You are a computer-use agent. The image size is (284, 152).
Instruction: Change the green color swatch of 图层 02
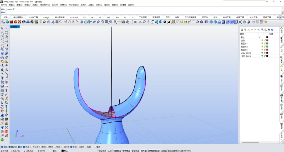pyautogui.click(x=267, y=47)
